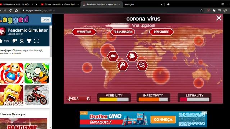230x129 pixels.
Task: Open the trophy leaderboard icon
Action: click(x=29, y=40)
